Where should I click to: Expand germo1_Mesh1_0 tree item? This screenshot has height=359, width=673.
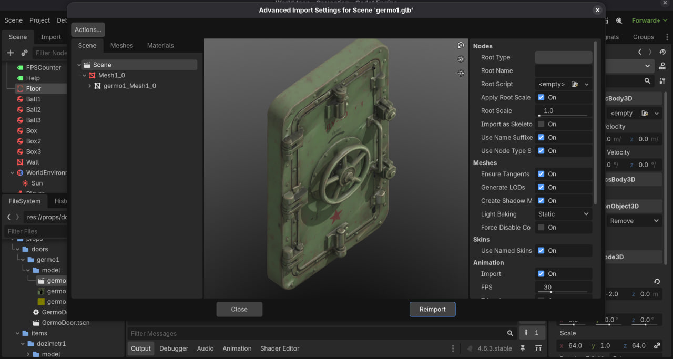[89, 86]
